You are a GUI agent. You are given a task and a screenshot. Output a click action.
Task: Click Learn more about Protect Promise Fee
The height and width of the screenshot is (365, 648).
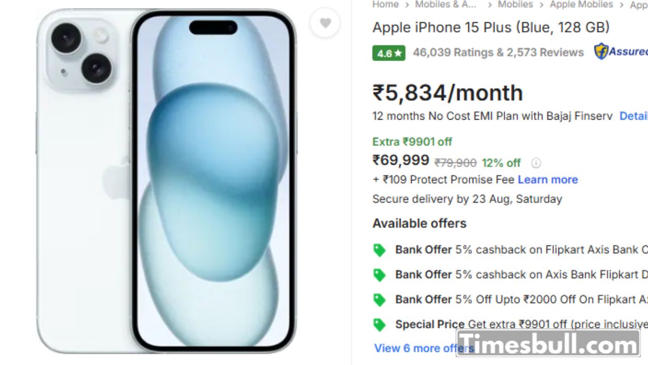548,179
